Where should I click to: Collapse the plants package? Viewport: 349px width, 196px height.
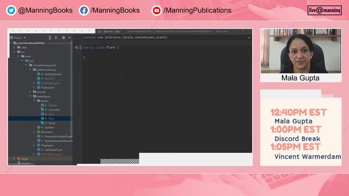34,101
